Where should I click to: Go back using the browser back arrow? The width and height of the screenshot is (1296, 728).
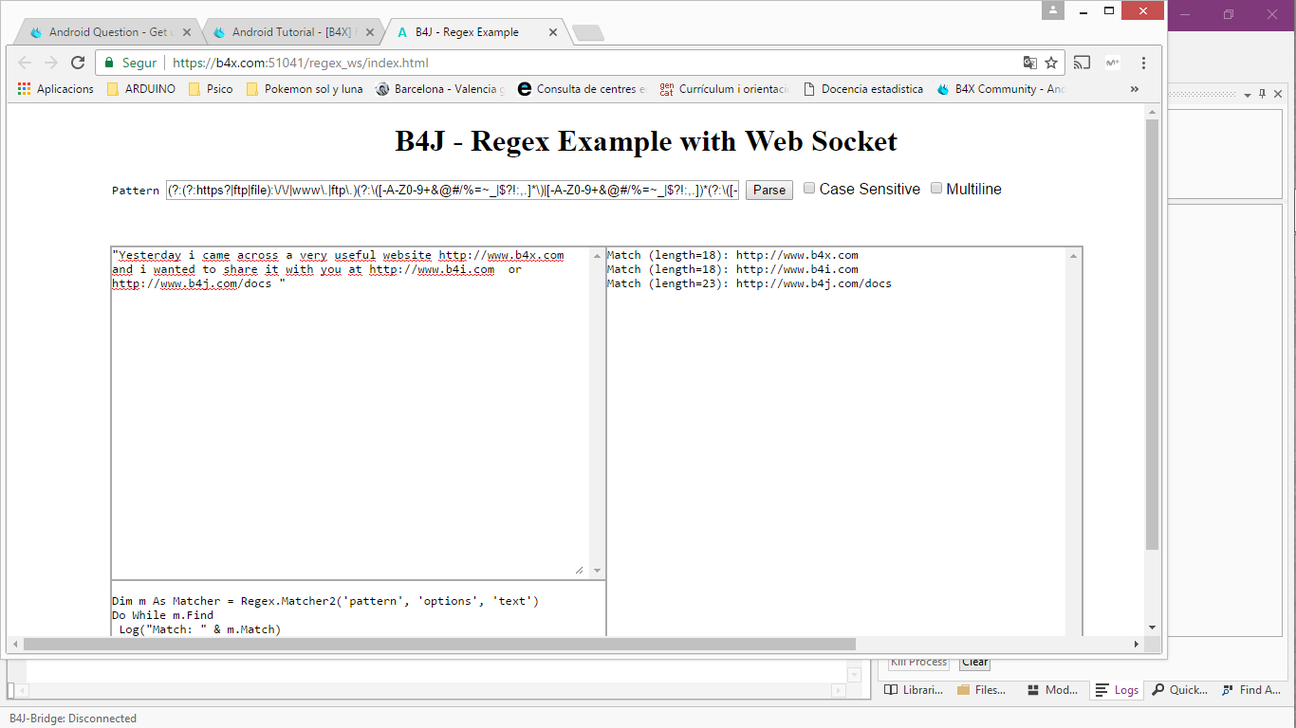[25, 63]
